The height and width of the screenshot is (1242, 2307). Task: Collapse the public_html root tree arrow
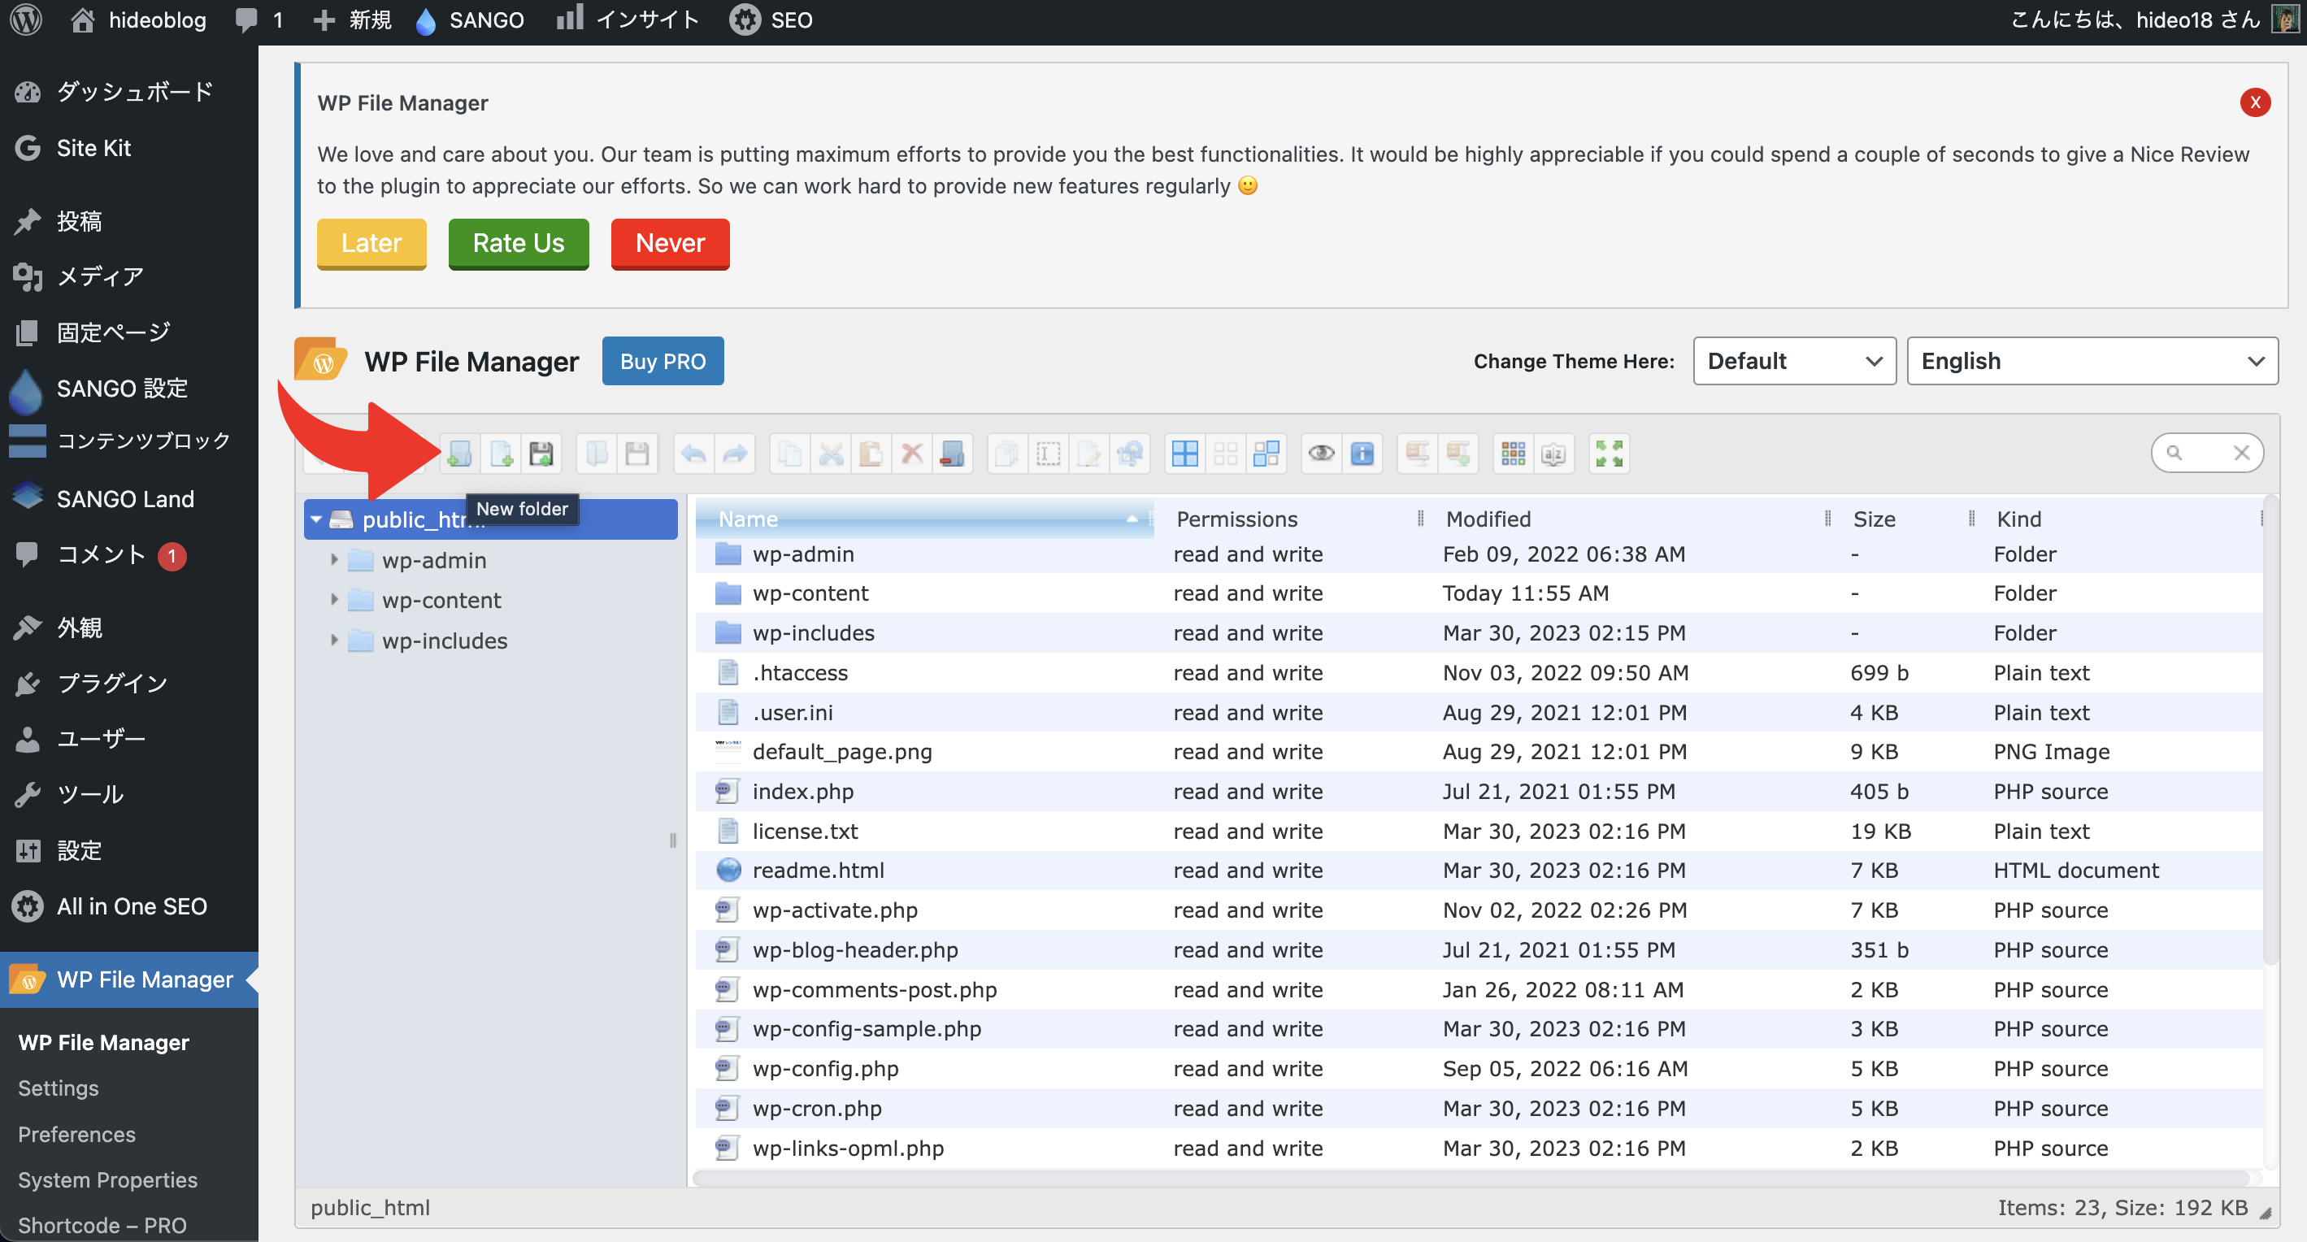316,519
